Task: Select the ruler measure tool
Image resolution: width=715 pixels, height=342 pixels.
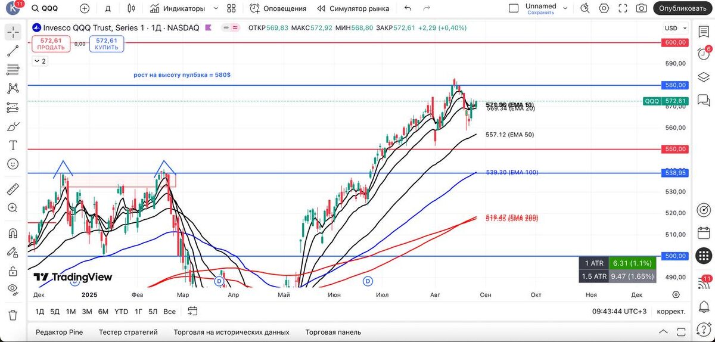Action: (x=13, y=189)
